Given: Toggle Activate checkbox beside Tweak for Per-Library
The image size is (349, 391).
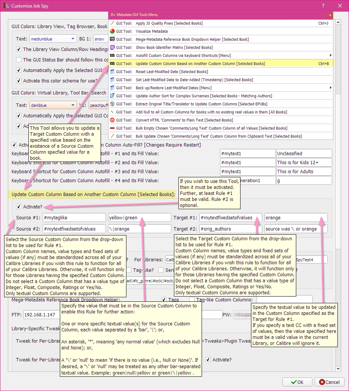Looking at the screenshot, I should (208, 360).
